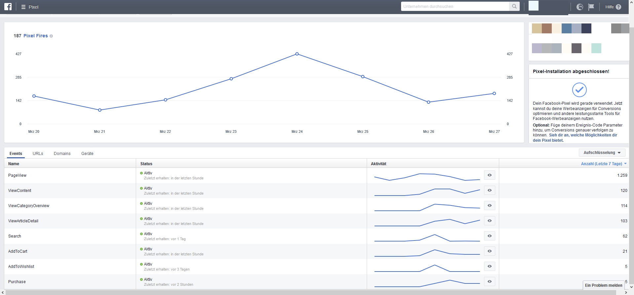Click the ViewCategoryOverview event name

tap(28, 206)
